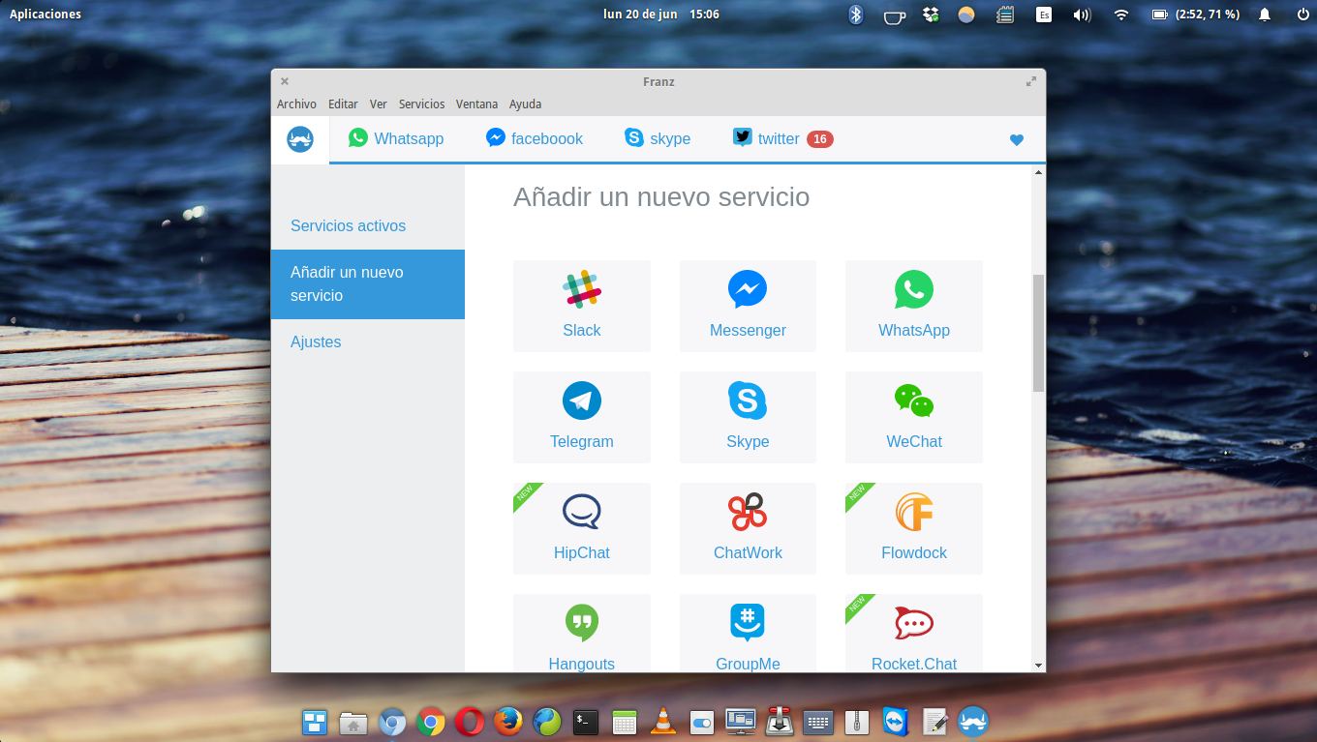Open the battery indicator showing 71 %
This screenshot has width=1317, height=742.
(1196, 14)
